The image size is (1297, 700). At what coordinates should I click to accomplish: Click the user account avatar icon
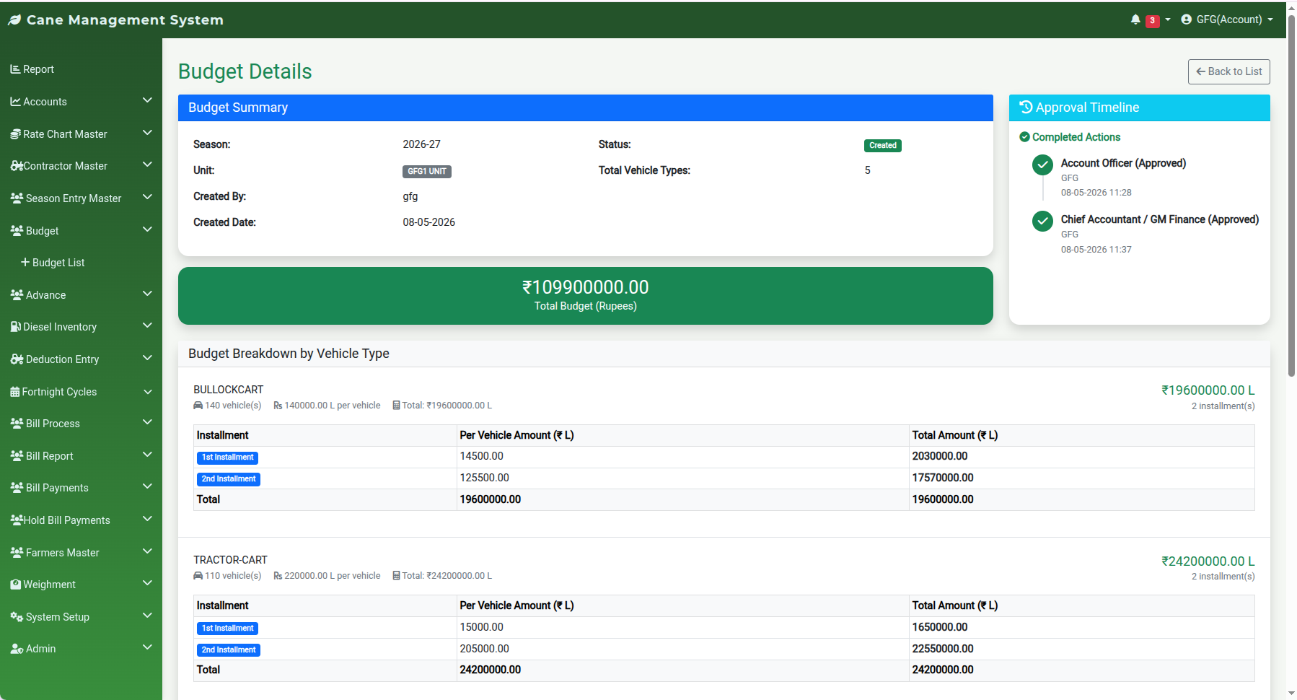coord(1186,19)
